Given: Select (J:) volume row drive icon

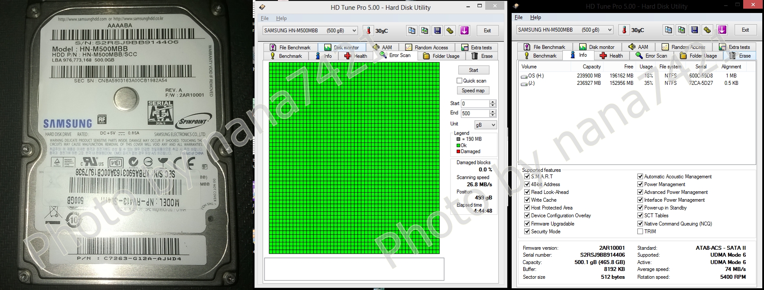Looking at the screenshot, I should point(524,84).
